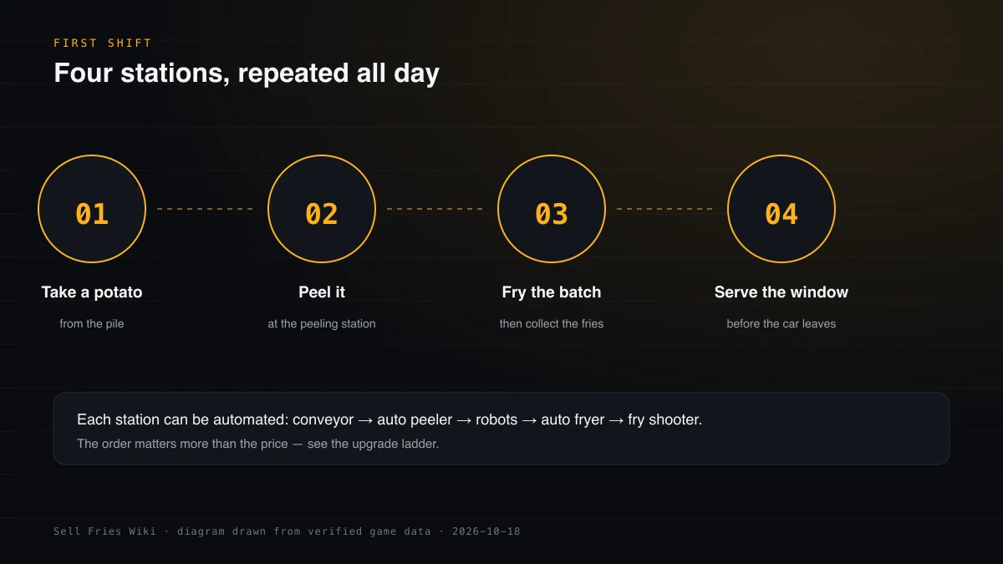Click the 02 station circle
This screenshot has width=1003, height=564.
pos(322,209)
